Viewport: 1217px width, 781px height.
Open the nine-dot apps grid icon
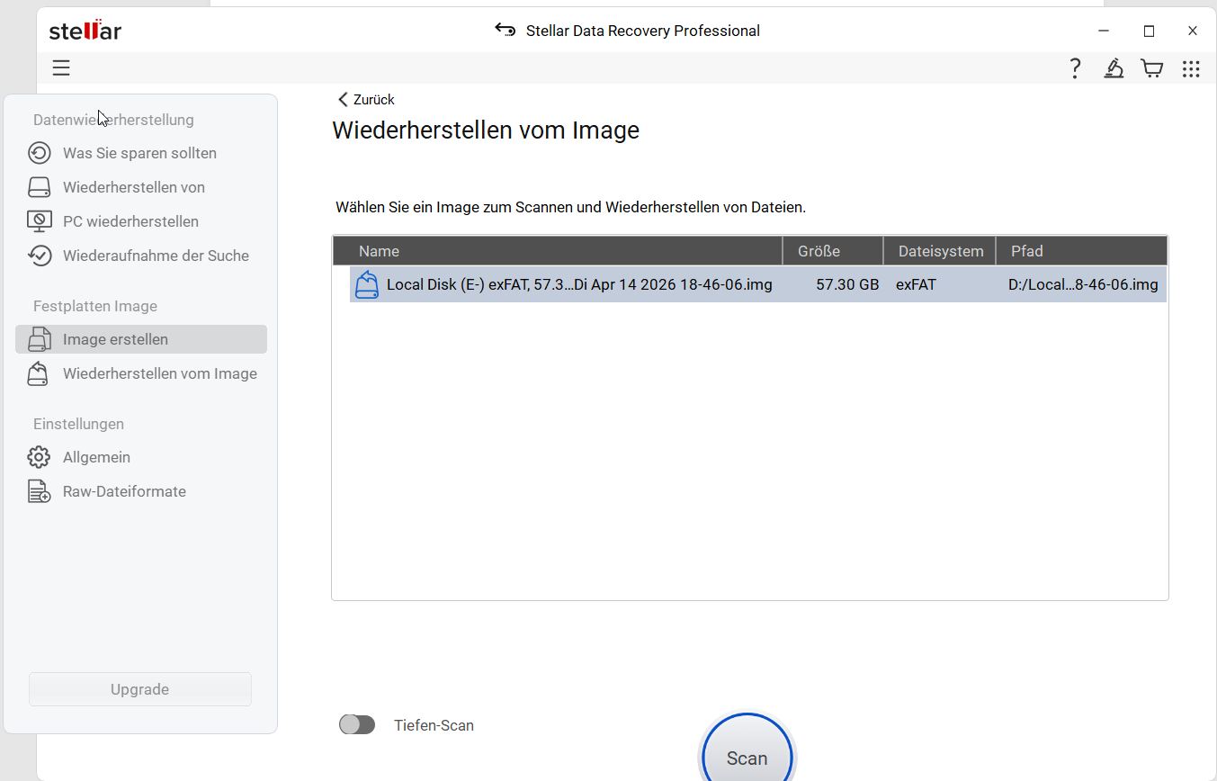coord(1191,68)
